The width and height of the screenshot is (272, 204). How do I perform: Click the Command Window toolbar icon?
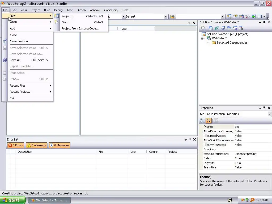[x=260, y=16]
